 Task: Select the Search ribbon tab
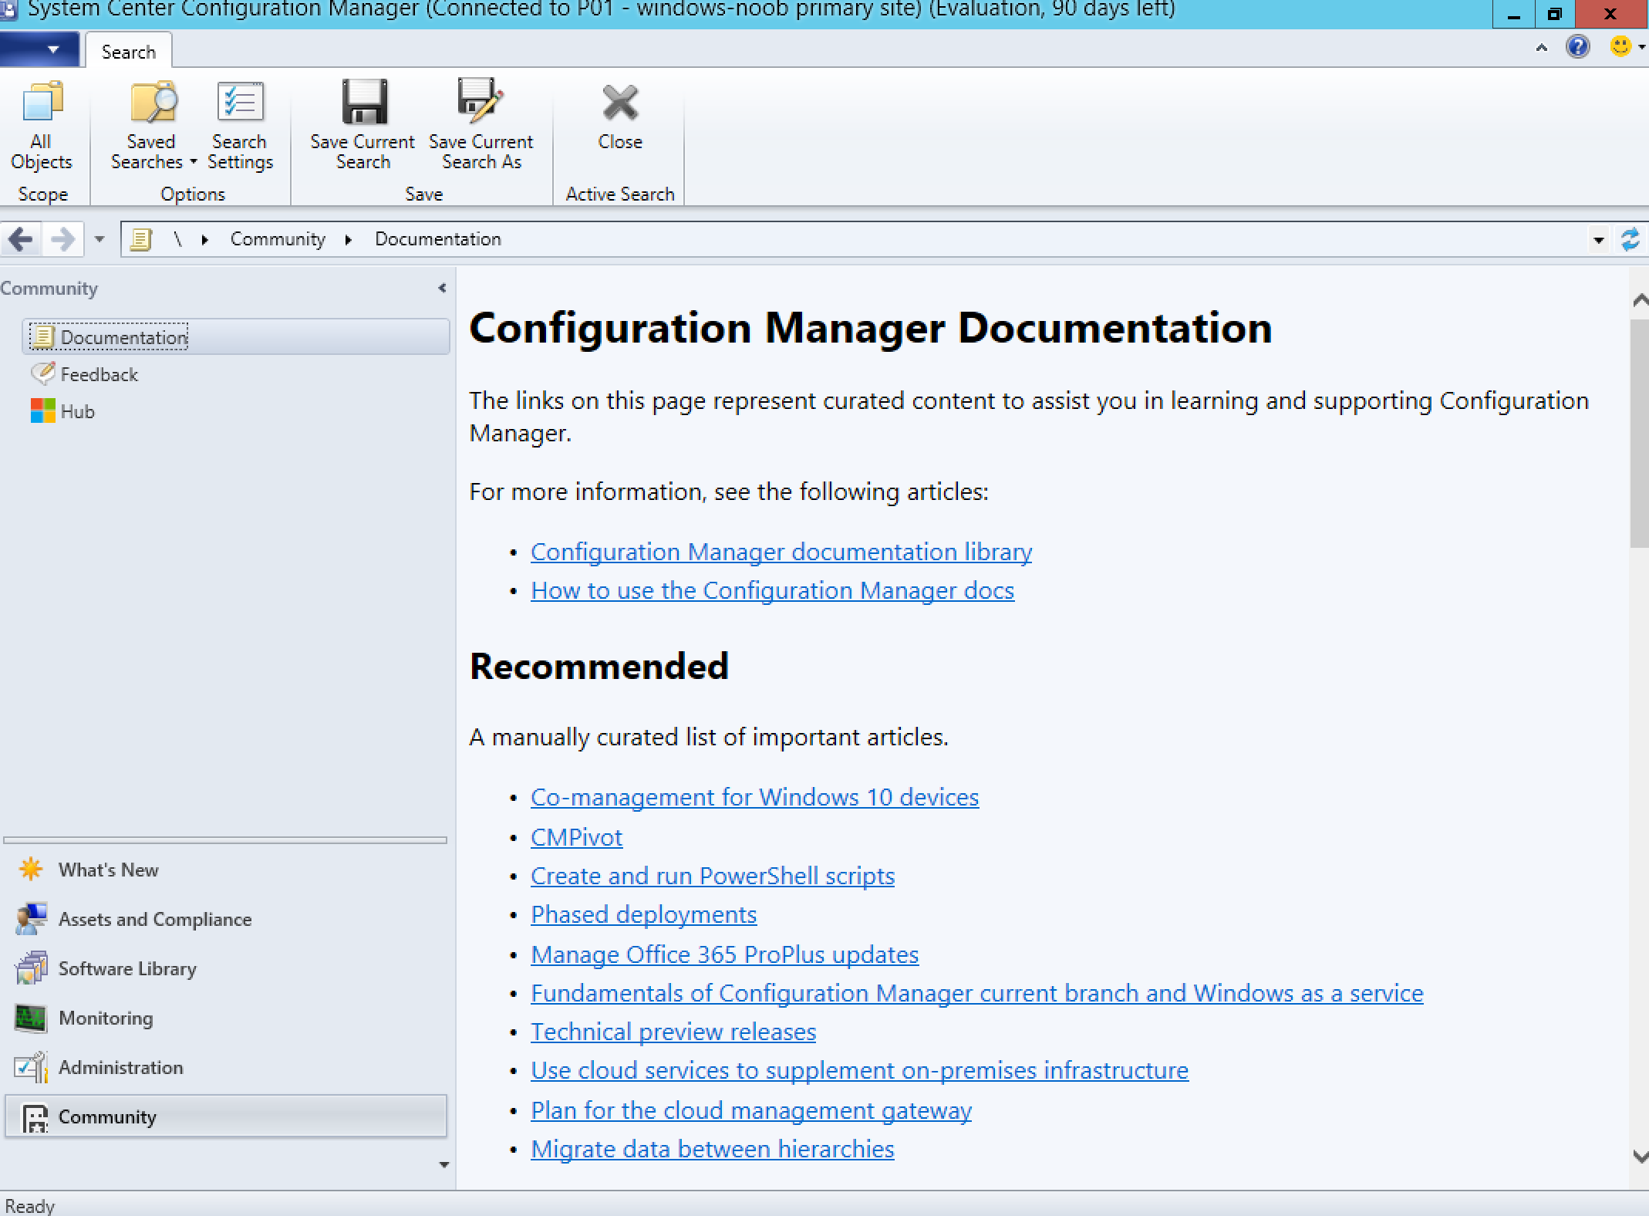point(129,52)
